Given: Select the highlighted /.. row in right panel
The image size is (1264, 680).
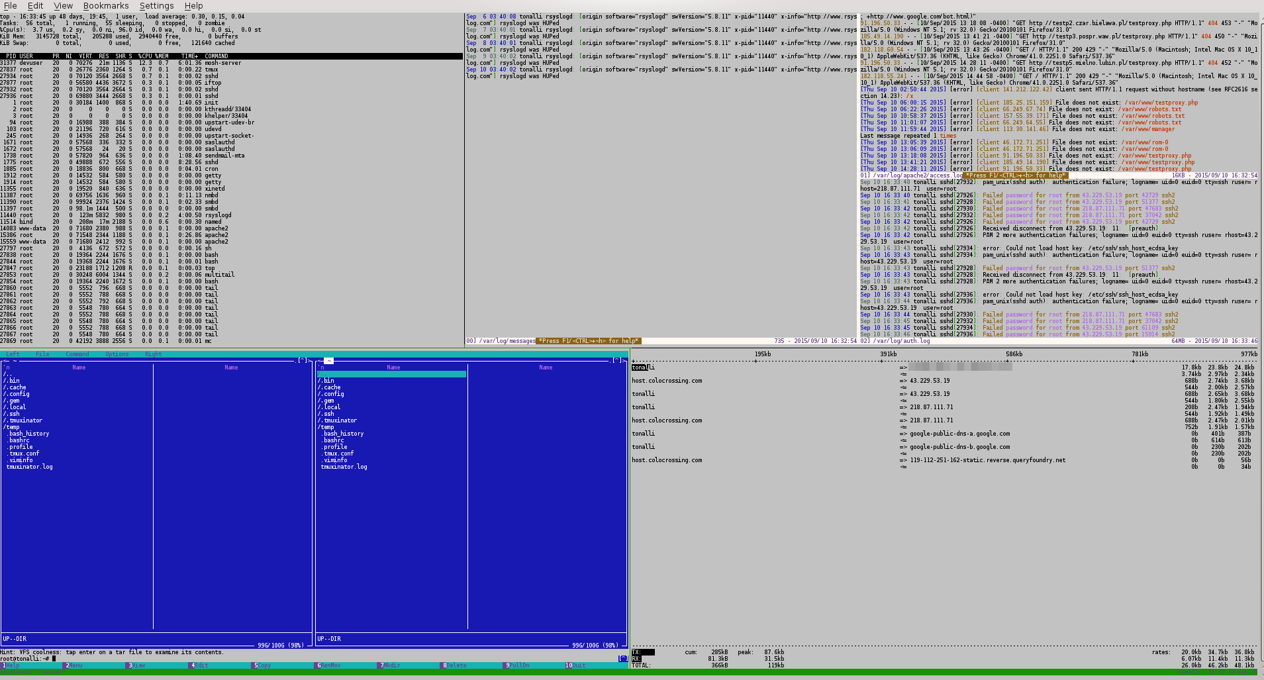Looking at the screenshot, I should [392, 374].
